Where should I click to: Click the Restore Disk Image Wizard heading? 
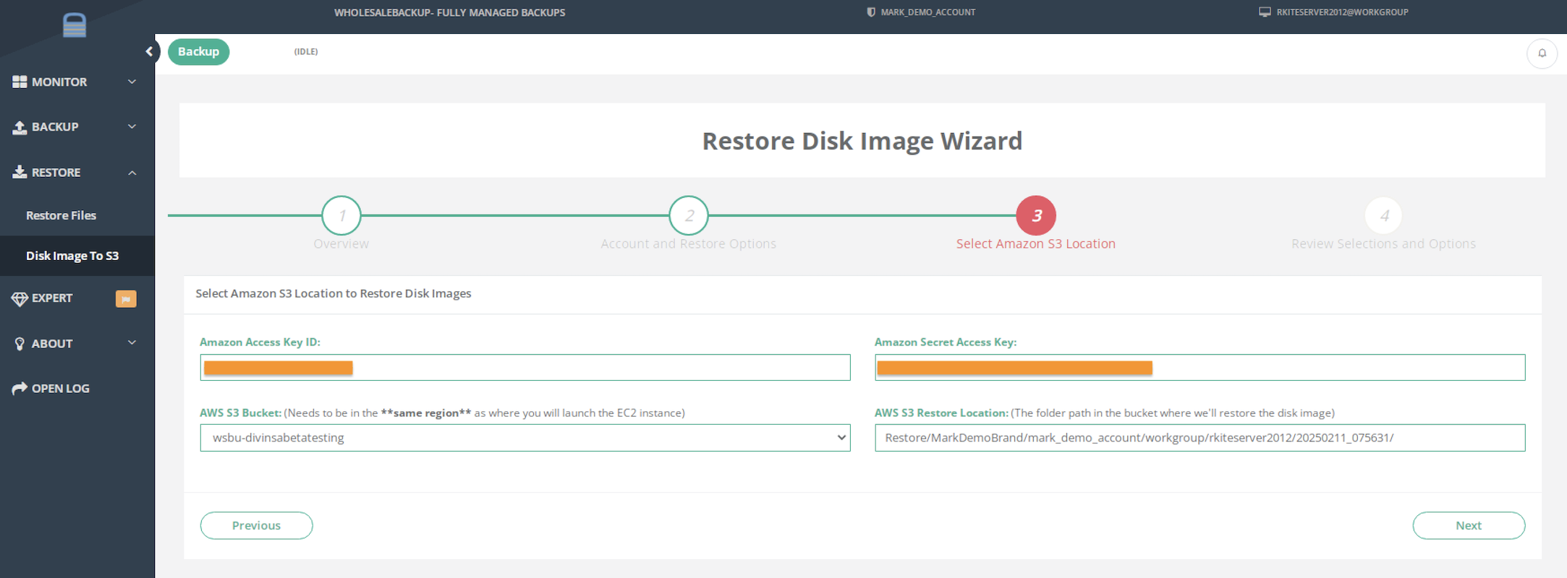862,141
